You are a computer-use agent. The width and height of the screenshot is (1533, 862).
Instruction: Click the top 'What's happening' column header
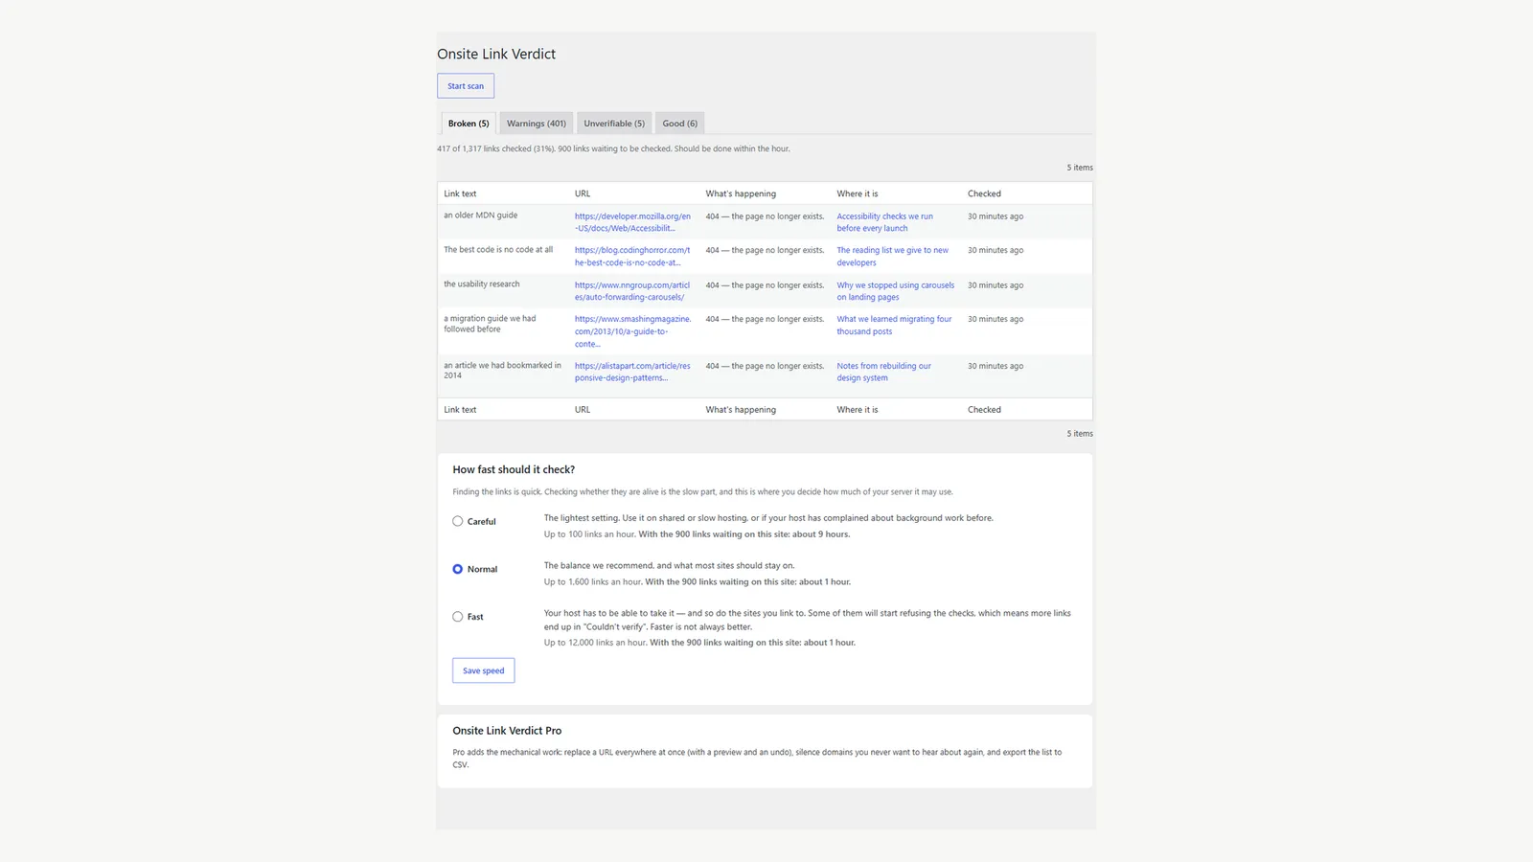point(741,193)
